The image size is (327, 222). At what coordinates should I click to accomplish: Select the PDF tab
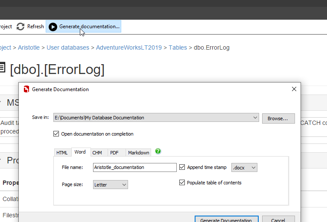[114, 153]
